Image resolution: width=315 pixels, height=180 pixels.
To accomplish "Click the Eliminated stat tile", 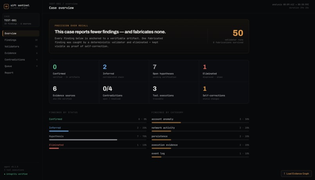I will 224,71.
